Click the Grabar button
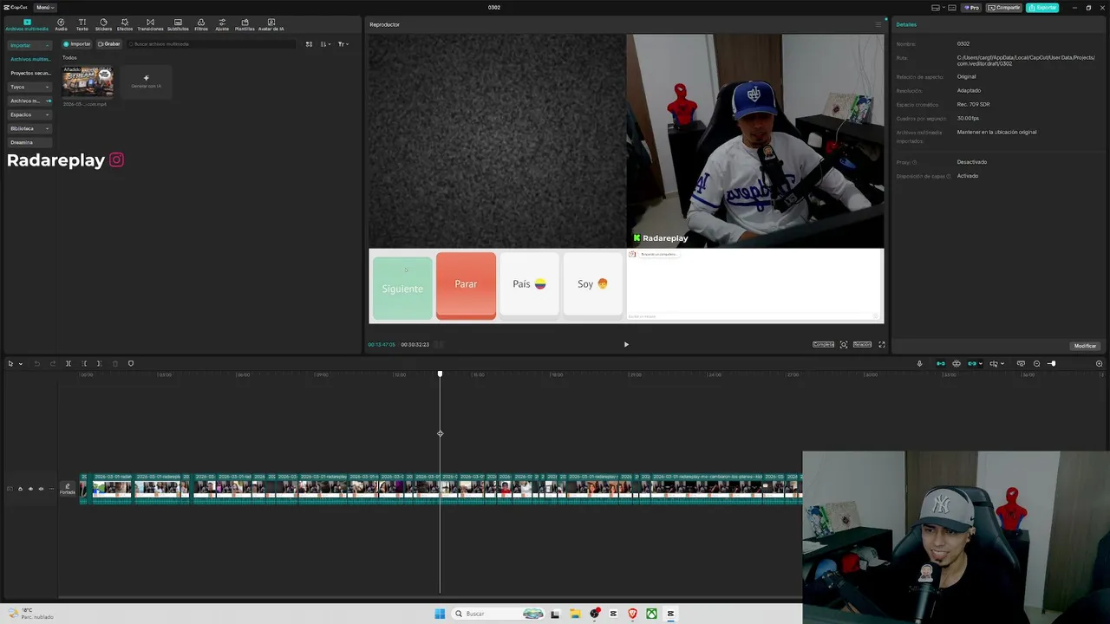Image resolution: width=1110 pixels, height=624 pixels. pos(109,44)
